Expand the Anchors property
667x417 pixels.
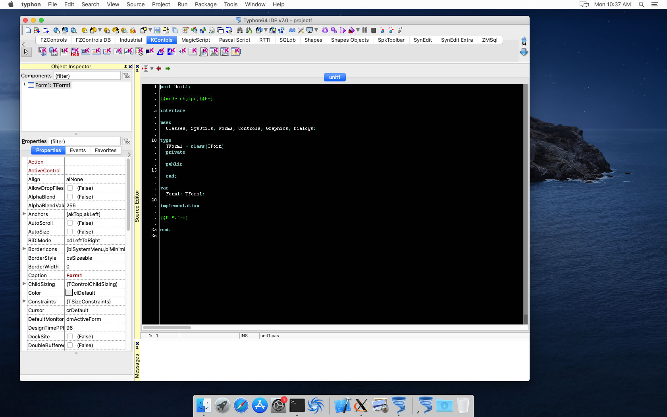[24, 214]
